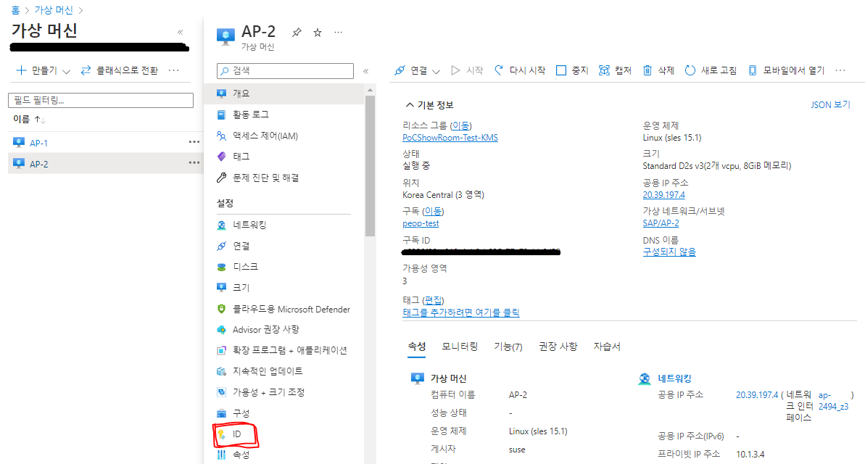Open public IP 20.39.197.4 in 기본 정보
Screen dimensions: 865x464
[663, 195]
